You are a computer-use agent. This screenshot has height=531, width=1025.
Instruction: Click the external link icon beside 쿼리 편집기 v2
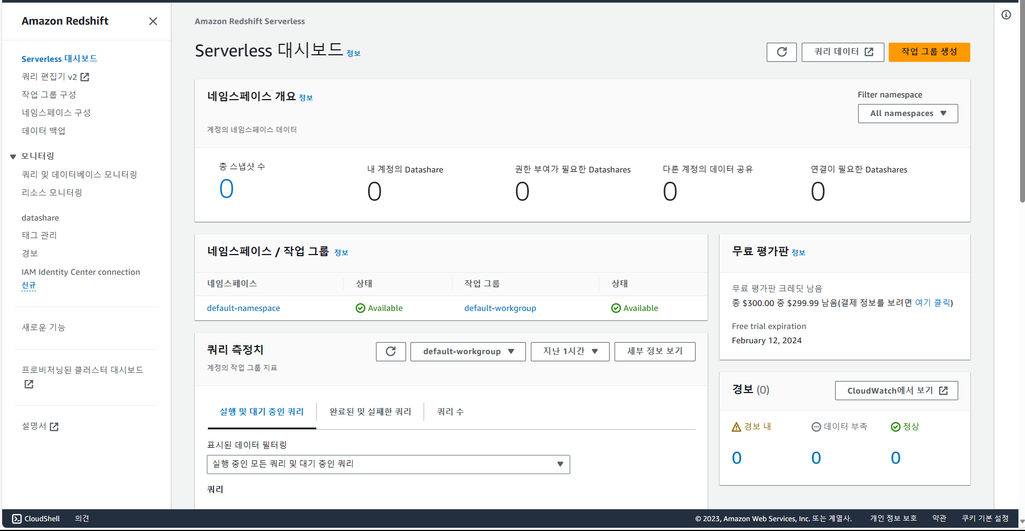point(85,77)
